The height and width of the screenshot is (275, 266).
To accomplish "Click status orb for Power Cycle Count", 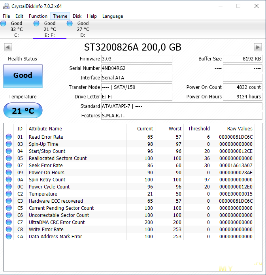I will coord(9,186).
